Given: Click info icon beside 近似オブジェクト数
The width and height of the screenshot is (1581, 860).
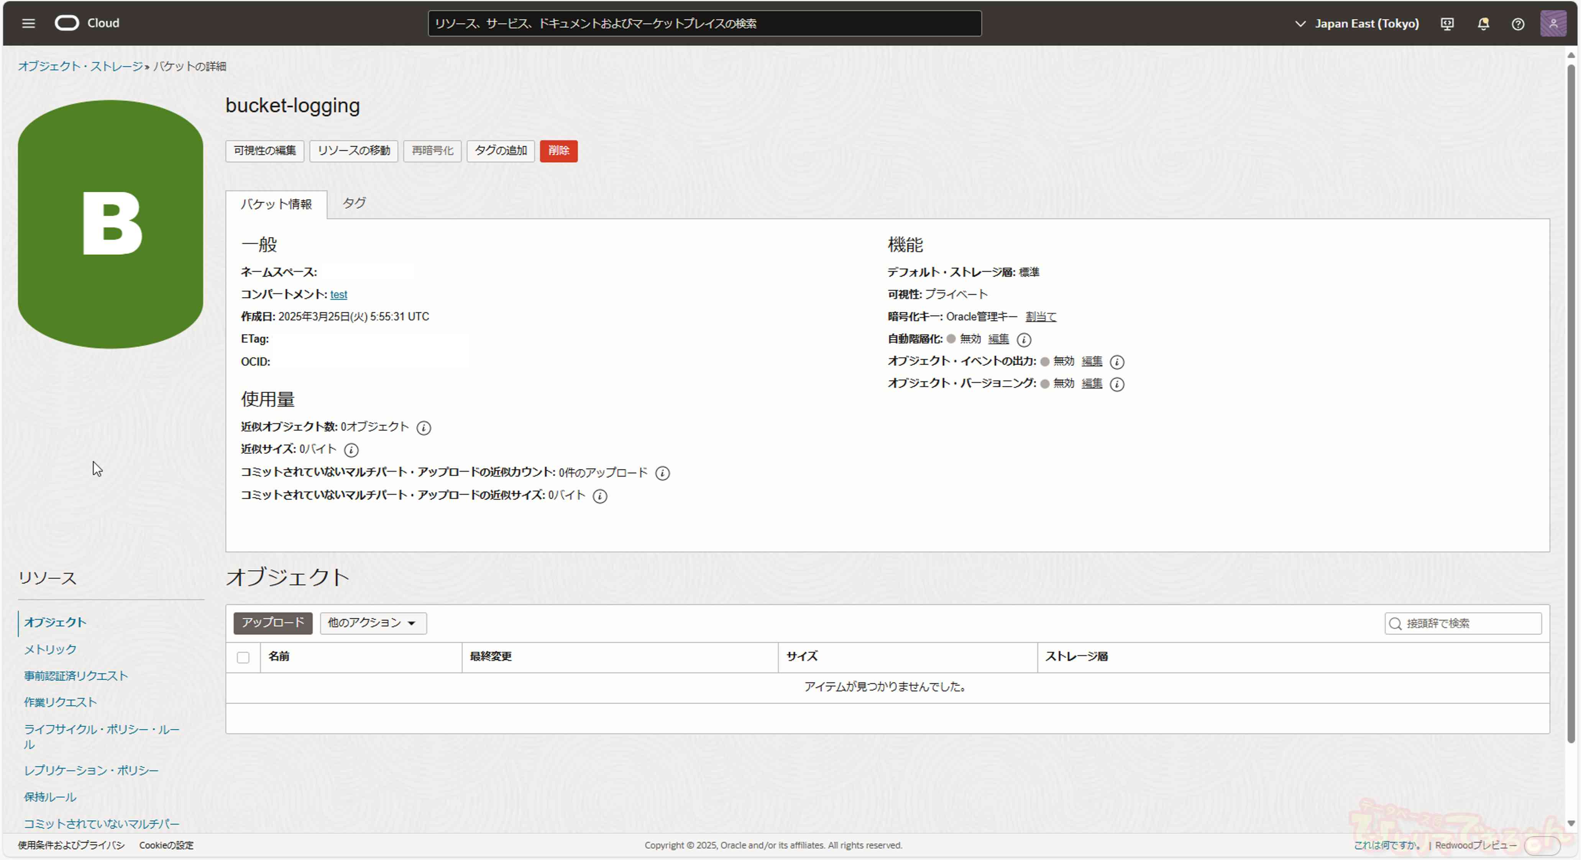Looking at the screenshot, I should (424, 428).
